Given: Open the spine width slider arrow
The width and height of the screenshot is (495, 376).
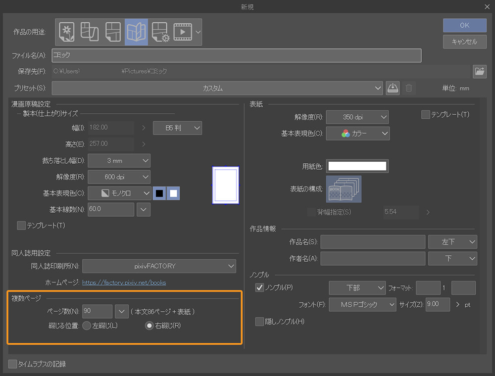Looking at the screenshot, I should (x=428, y=212).
